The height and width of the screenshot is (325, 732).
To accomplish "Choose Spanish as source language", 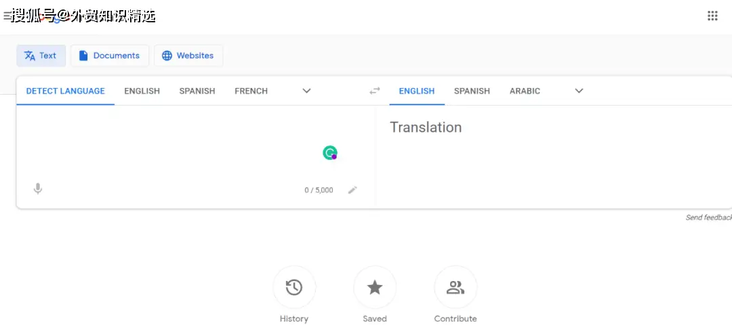I will coord(197,91).
